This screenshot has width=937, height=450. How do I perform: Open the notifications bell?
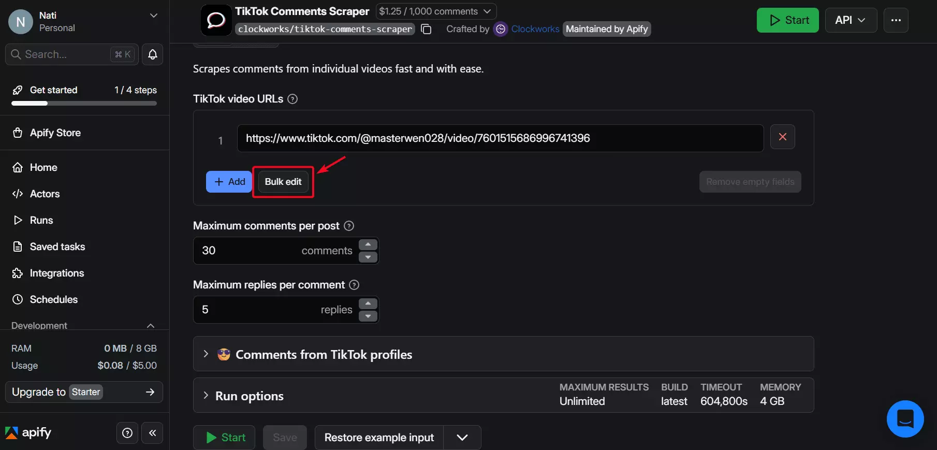point(153,54)
